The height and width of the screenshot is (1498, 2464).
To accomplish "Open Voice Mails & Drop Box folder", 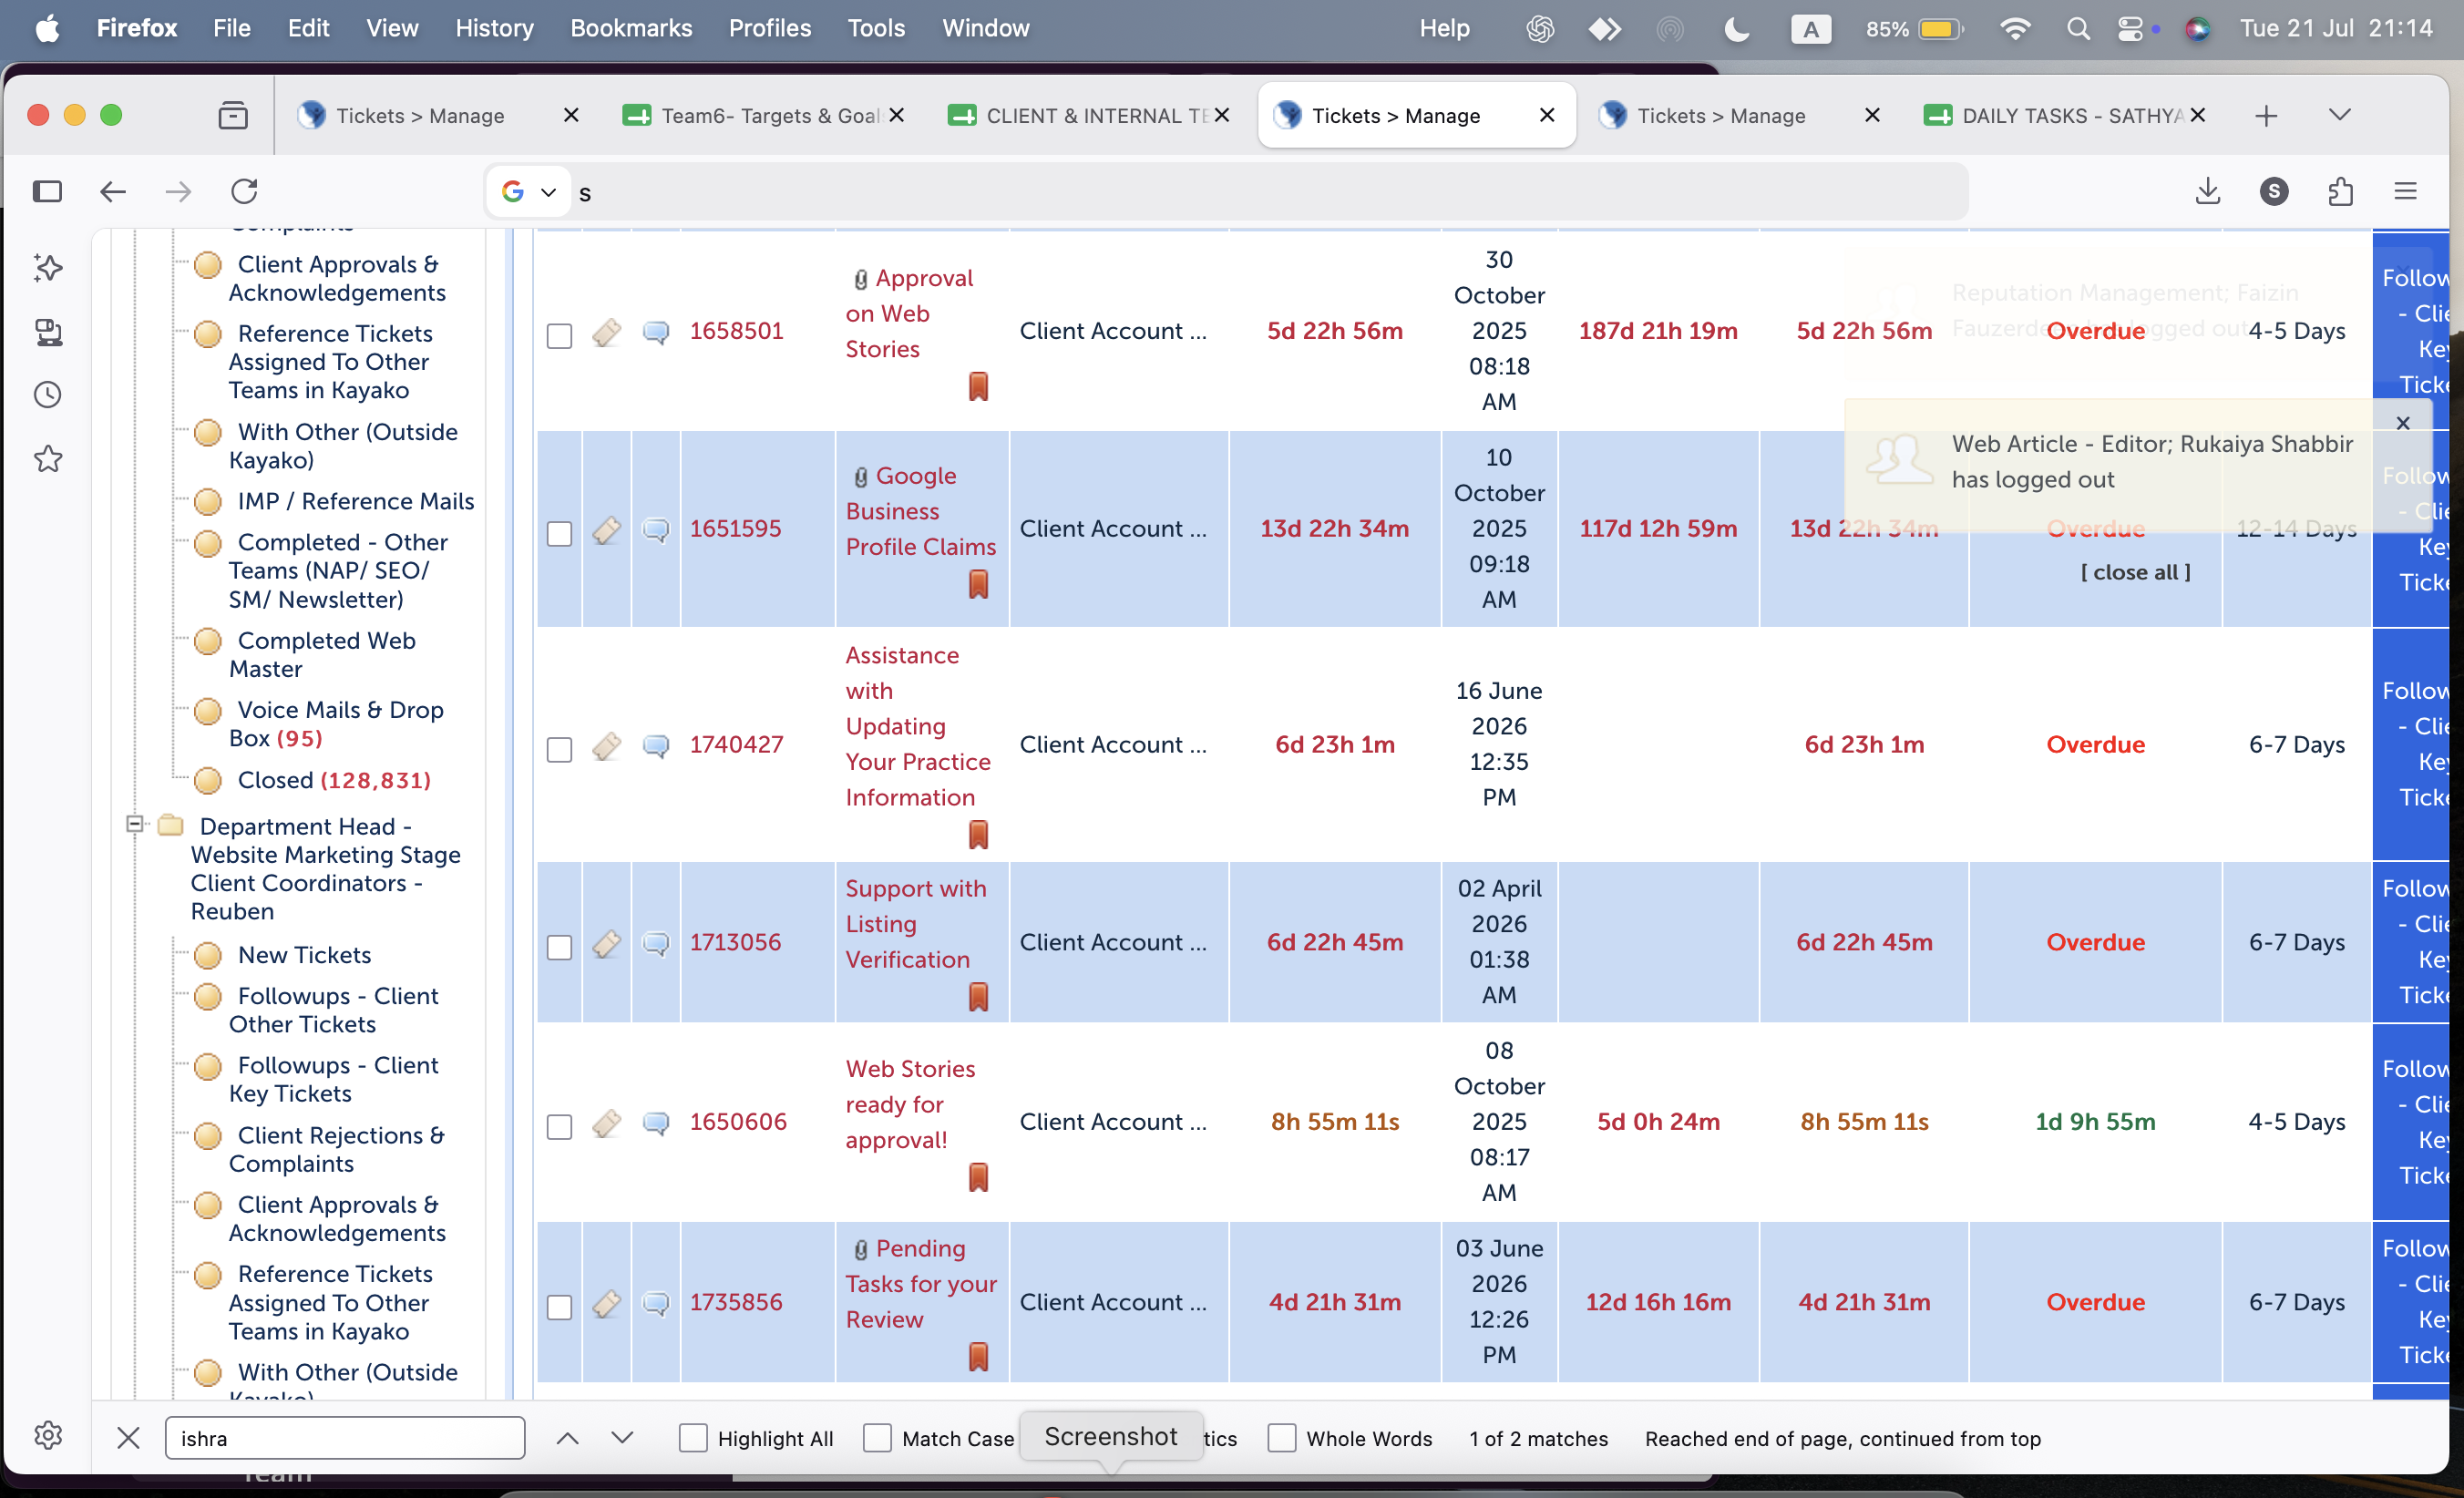I will click(336, 724).
